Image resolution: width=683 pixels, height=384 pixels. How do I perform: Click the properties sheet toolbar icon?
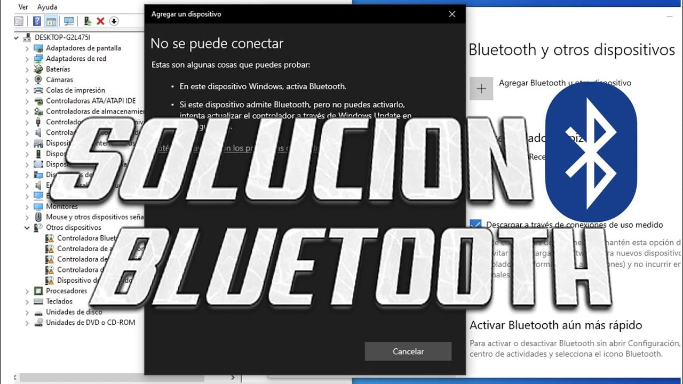19,21
